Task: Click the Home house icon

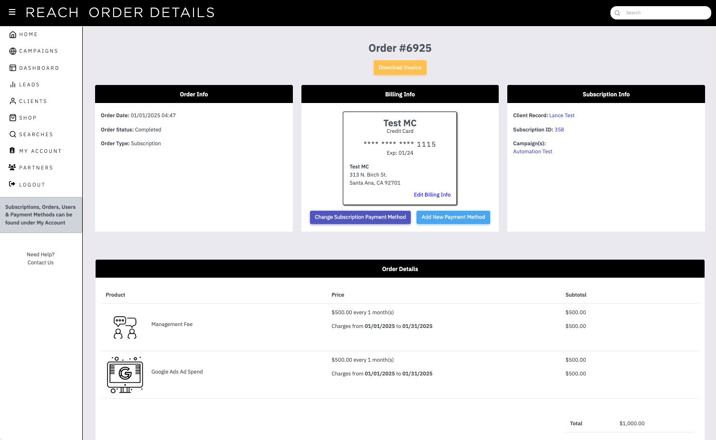Action: click(13, 35)
